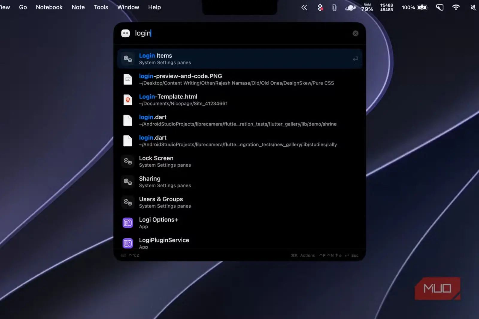Open the Tools menu in menu bar
The height and width of the screenshot is (319, 479).
pos(101,7)
